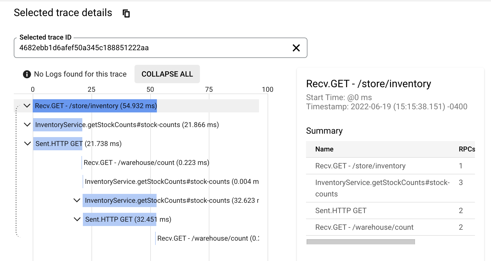Screen dimensions: 491x261
Task: Click the Summary section heading
Action: coord(324,131)
